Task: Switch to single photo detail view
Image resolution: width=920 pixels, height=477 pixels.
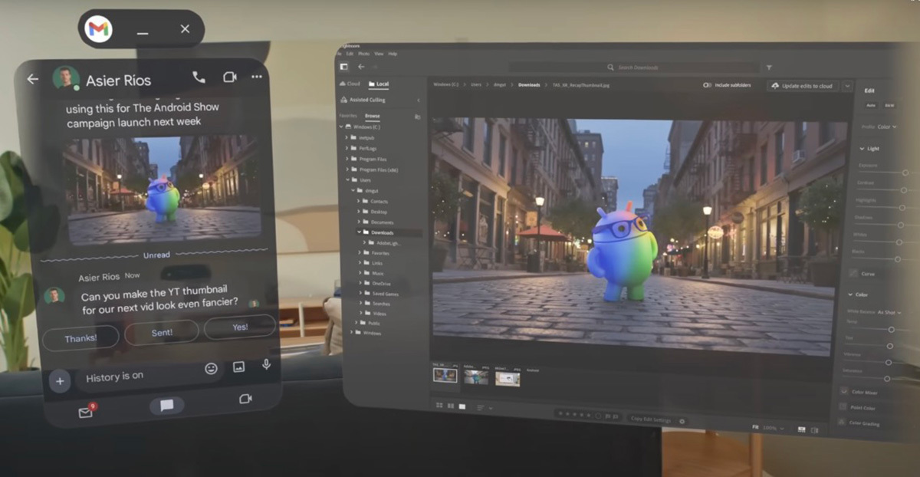Action: (x=462, y=406)
